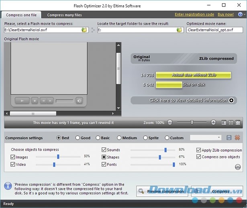Screen dimensions: 247x208
Task: Adjust the Images quality slider
Action: pos(58,157)
